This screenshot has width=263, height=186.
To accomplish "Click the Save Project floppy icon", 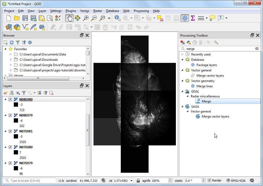I will 25,18.
